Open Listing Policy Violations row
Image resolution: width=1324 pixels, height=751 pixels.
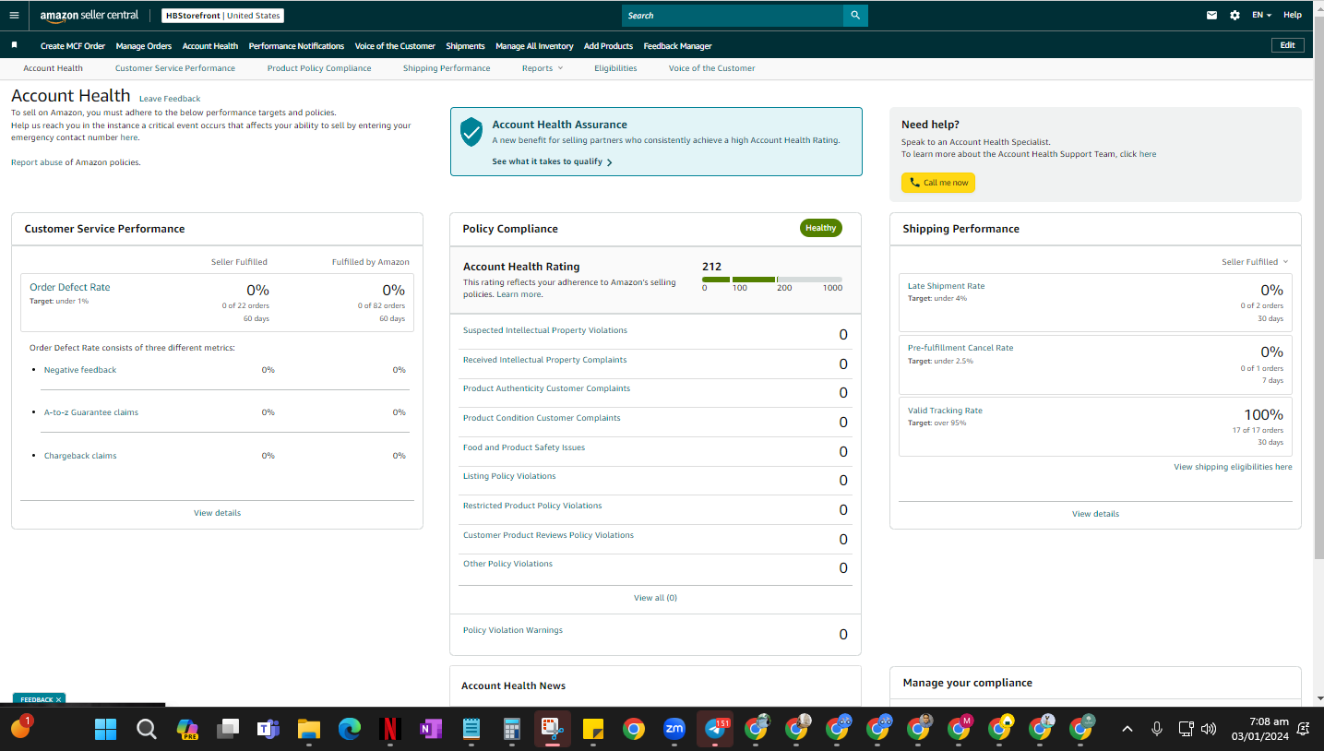[x=655, y=480]
